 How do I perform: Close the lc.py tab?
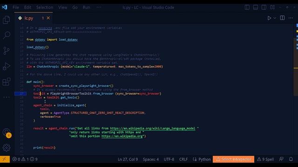[x=48, y=18]
